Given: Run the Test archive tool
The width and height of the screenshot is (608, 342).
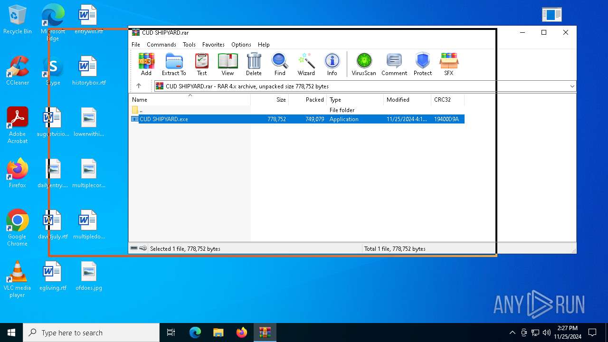Looking at the screenshot, I should point(202,64).
